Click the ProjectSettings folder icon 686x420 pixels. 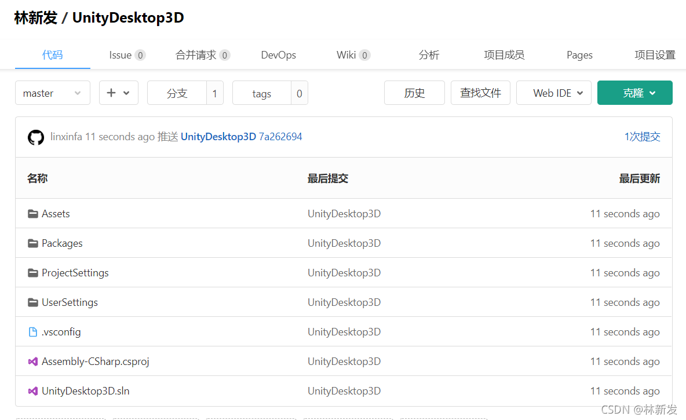(x=33, y=273)
